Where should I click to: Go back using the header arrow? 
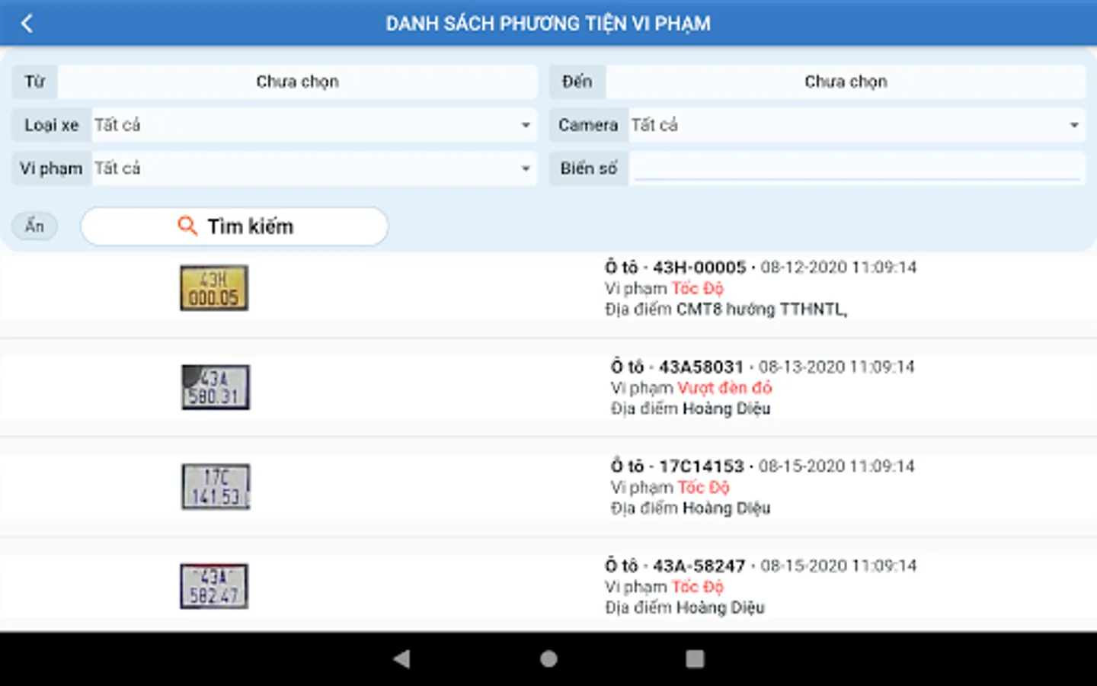(x=27, y=24)
